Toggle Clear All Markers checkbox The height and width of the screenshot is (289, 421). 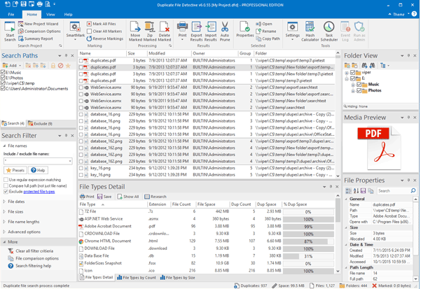(x=90, y=31)
